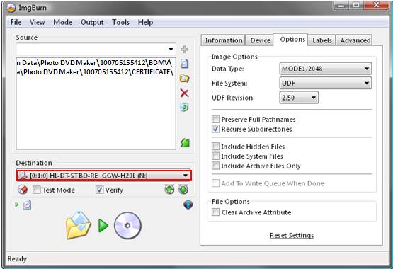Viewport: 393px width, 269px height.
Task: Switch to the Device tab
Action: coord(260,40)
